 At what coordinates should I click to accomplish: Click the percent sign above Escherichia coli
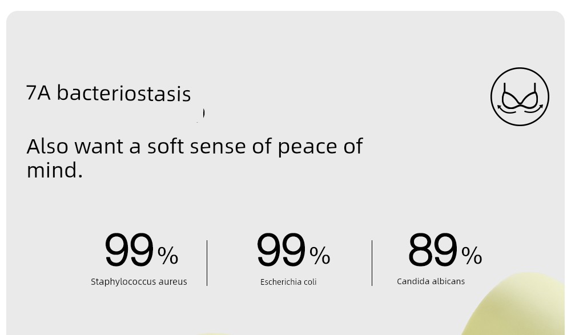pos(320,256)
